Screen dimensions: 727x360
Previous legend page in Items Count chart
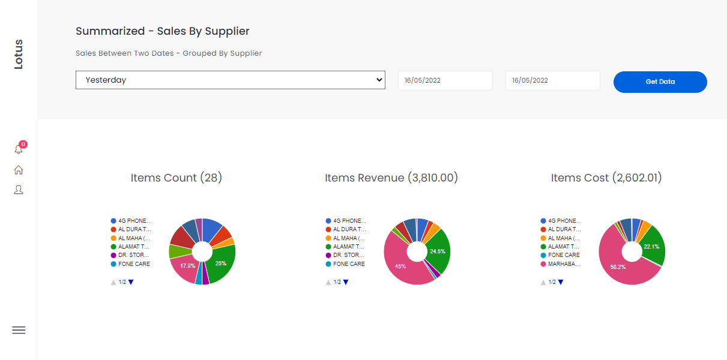(x=113, y=282)
